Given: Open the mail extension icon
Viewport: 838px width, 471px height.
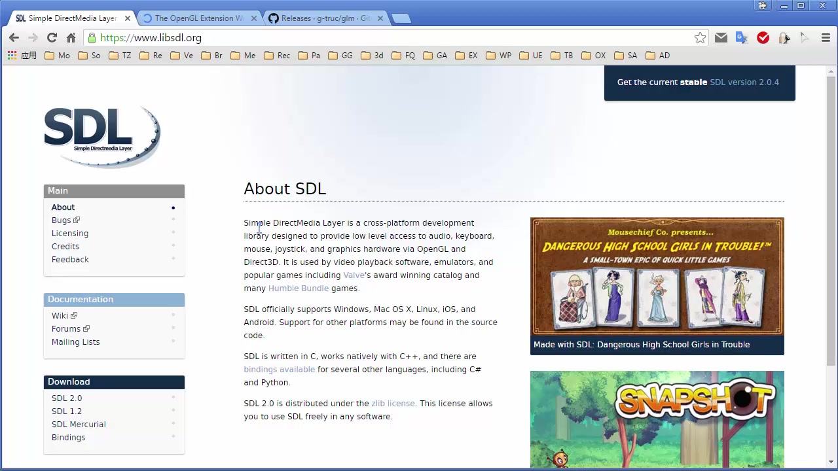Looking at the screenshot, I should (721, 38).
